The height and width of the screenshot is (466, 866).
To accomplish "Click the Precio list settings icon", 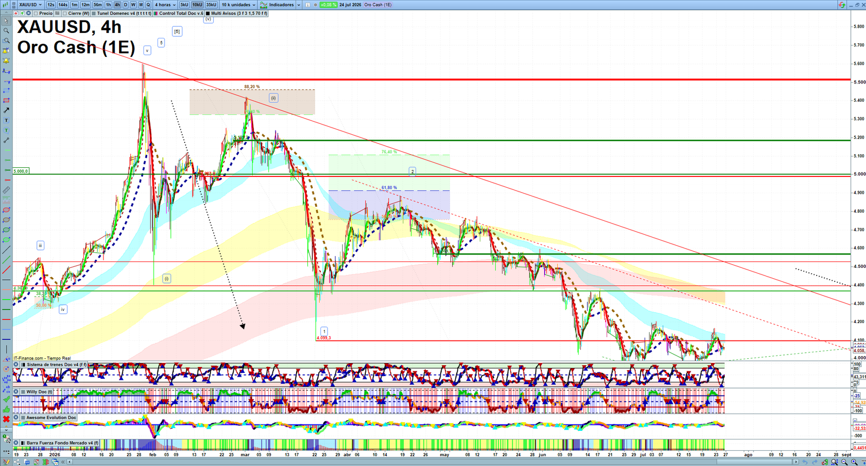I will [x=57, y=13].
